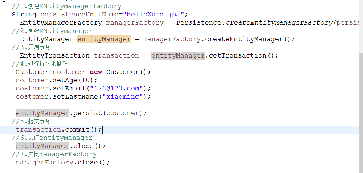
Task: Click comment "//4.进行持久化操作"
Action: pyautogui.click(x=40, y=64)
